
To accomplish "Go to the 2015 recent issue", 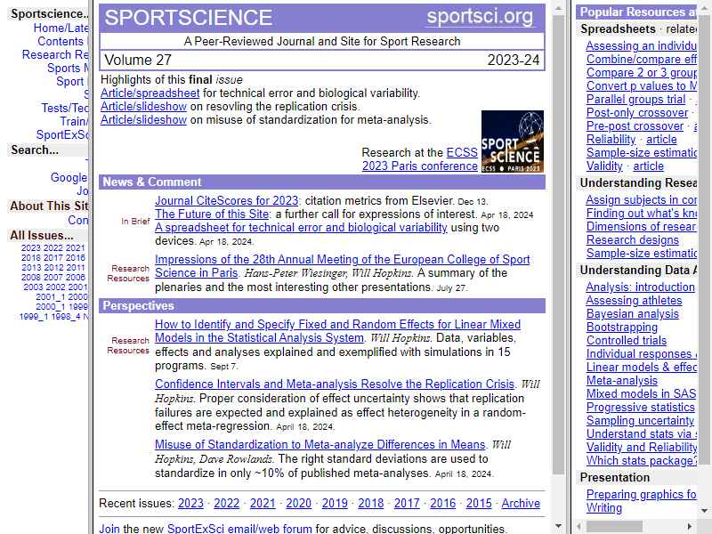I will [479, 504].
